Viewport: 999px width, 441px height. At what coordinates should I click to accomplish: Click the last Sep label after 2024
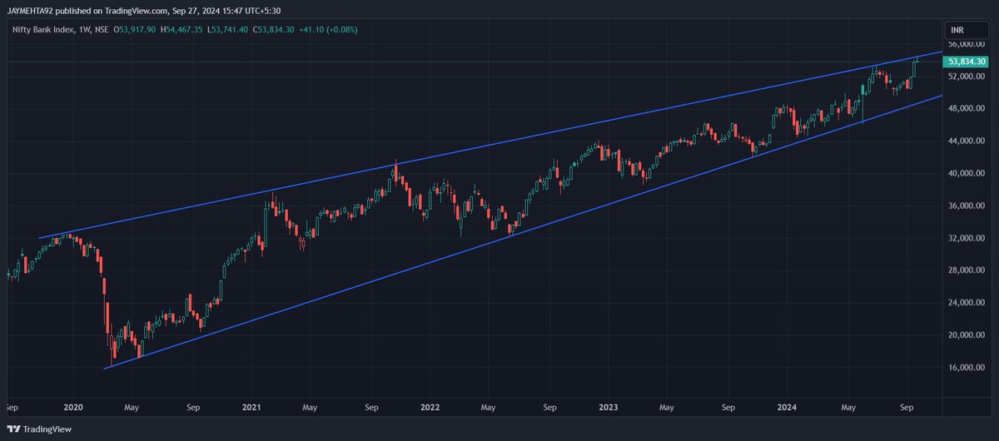point(907,409)
